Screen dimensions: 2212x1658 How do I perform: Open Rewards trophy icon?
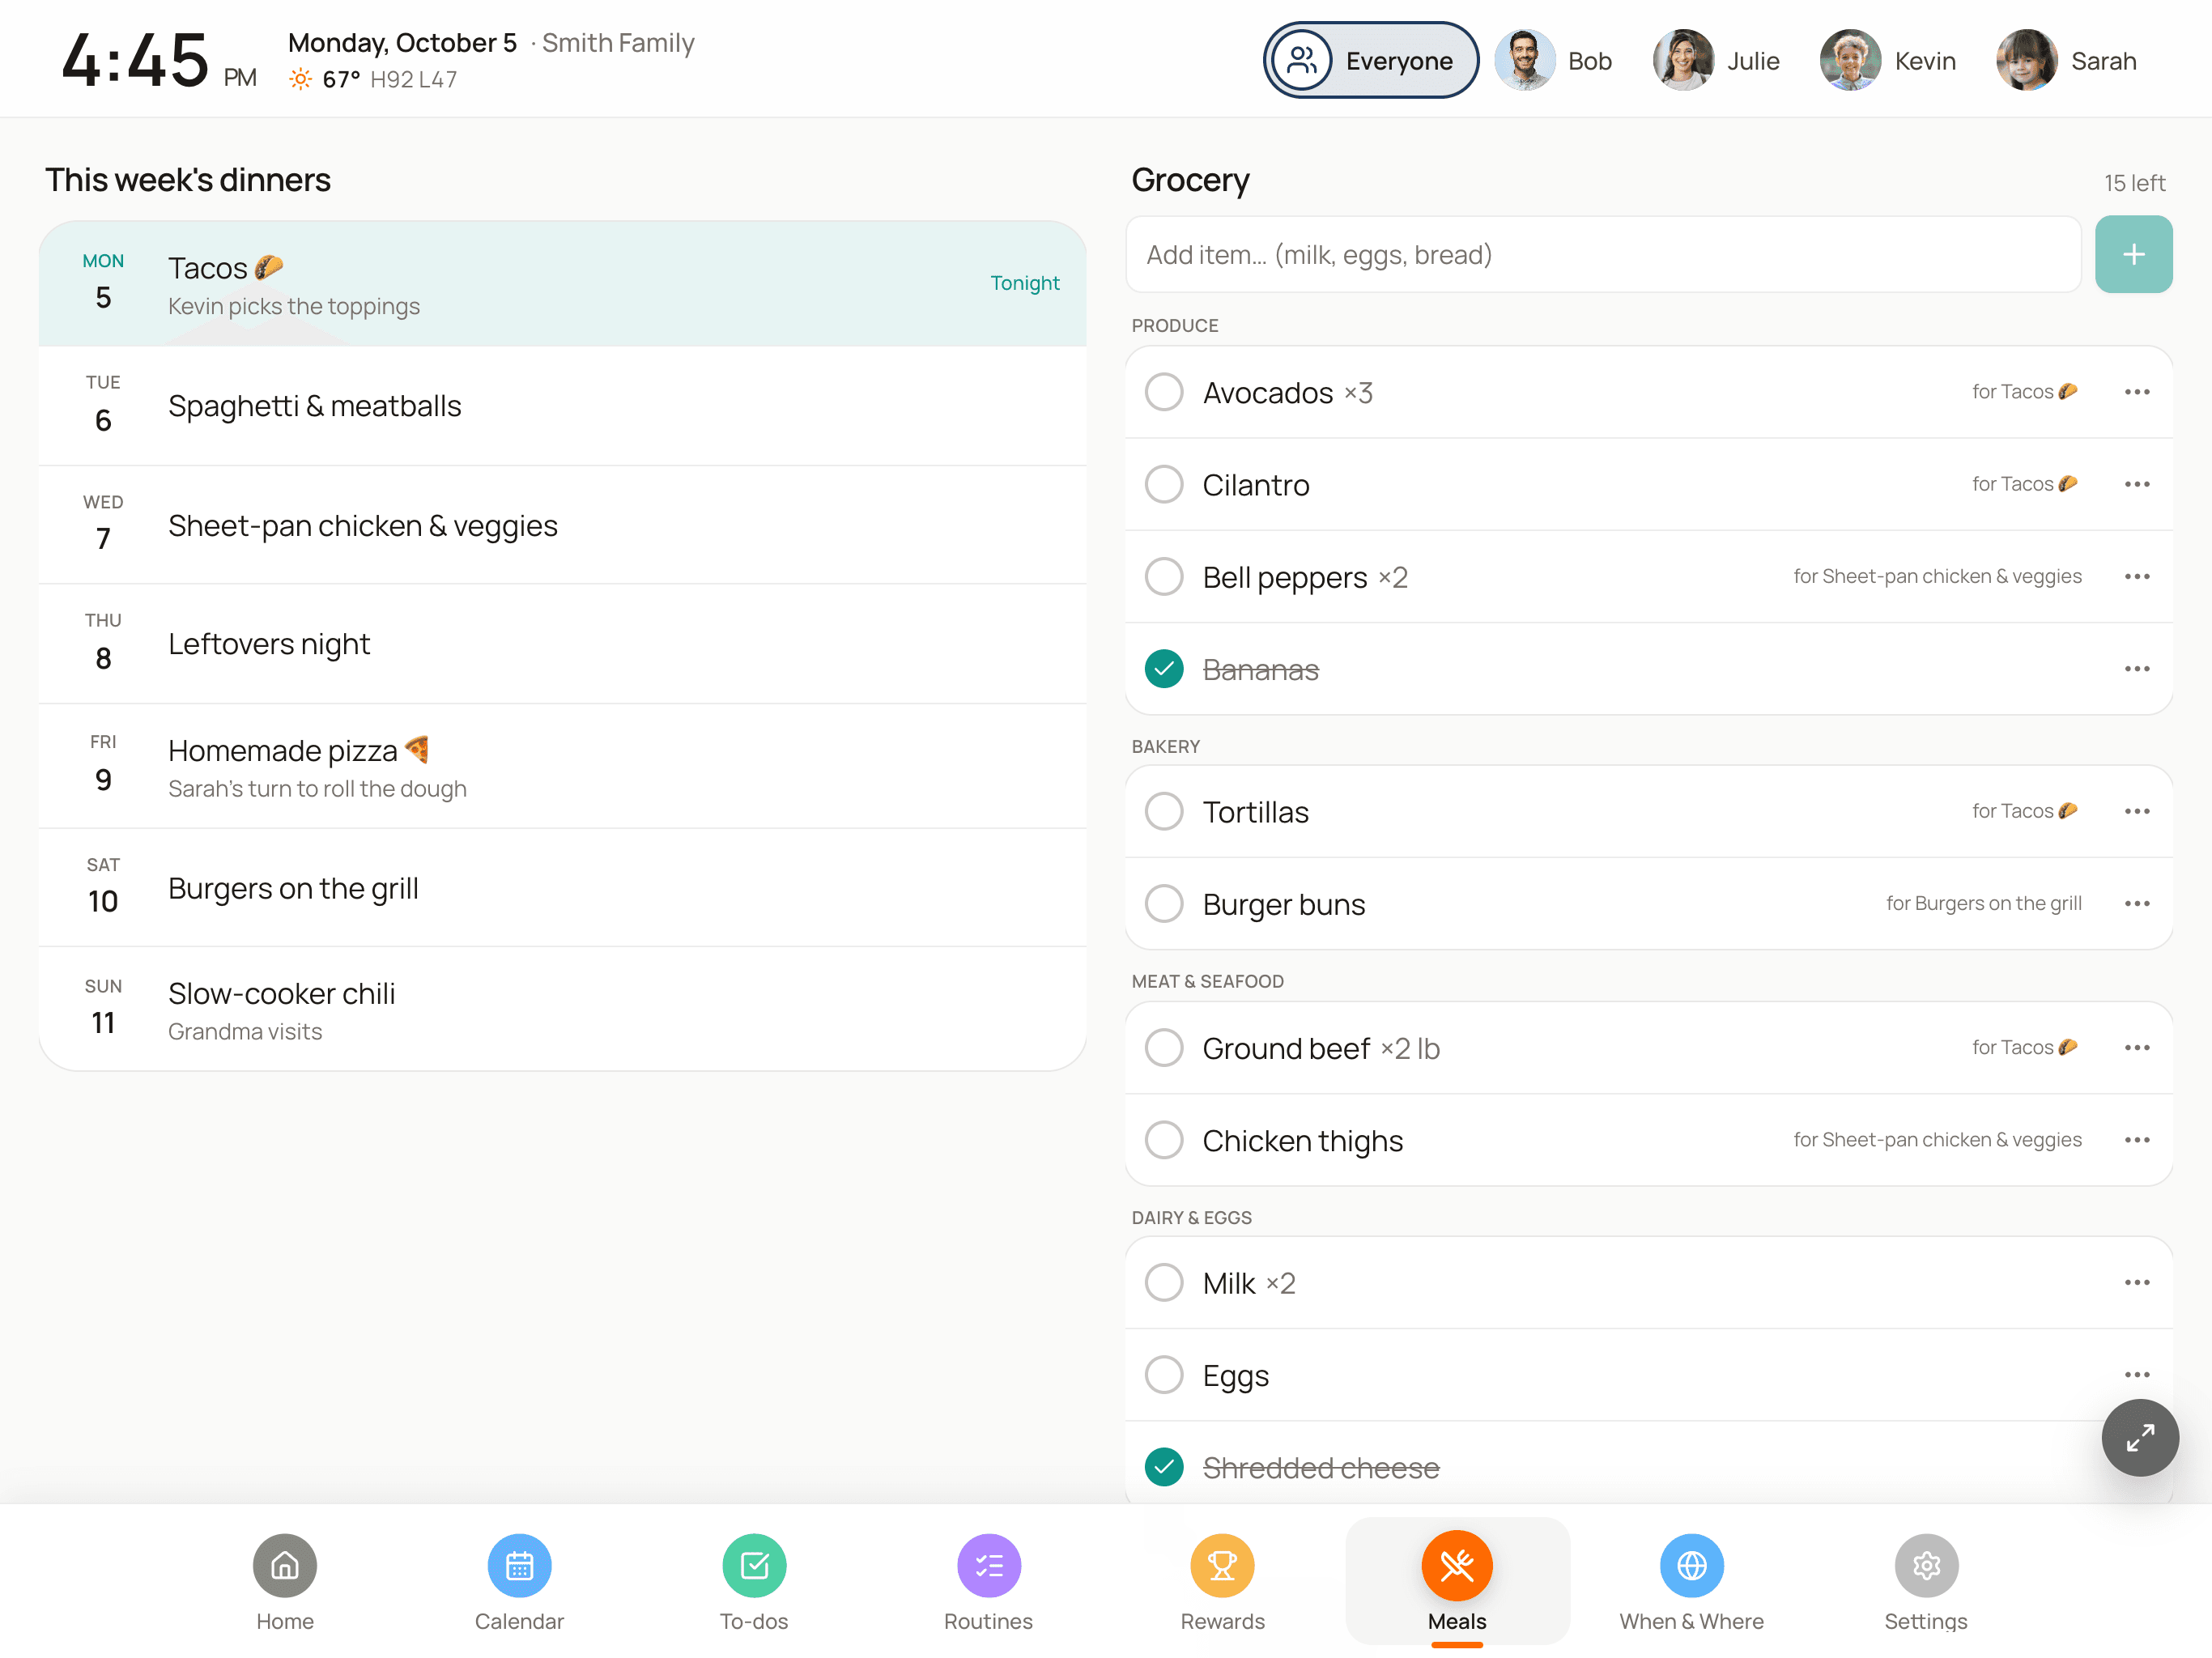(x=1222, y=1565)
